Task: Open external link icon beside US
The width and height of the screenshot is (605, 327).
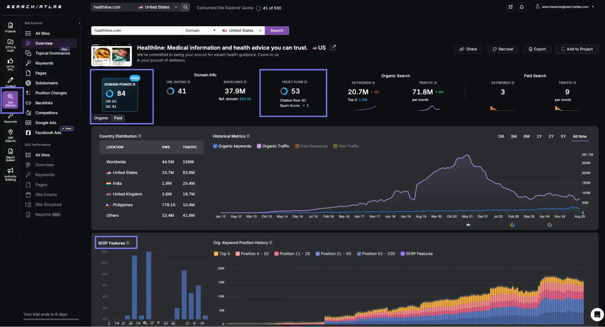Action: (333, 48)
